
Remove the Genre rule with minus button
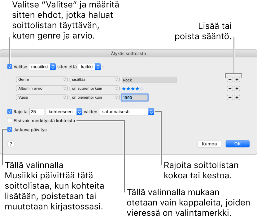pos(230,80)
